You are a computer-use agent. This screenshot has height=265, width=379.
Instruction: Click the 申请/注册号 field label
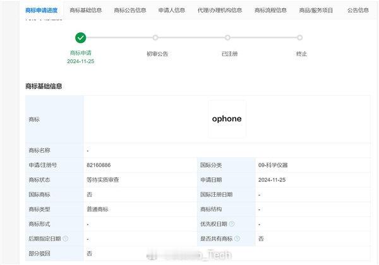pos(43,165)
